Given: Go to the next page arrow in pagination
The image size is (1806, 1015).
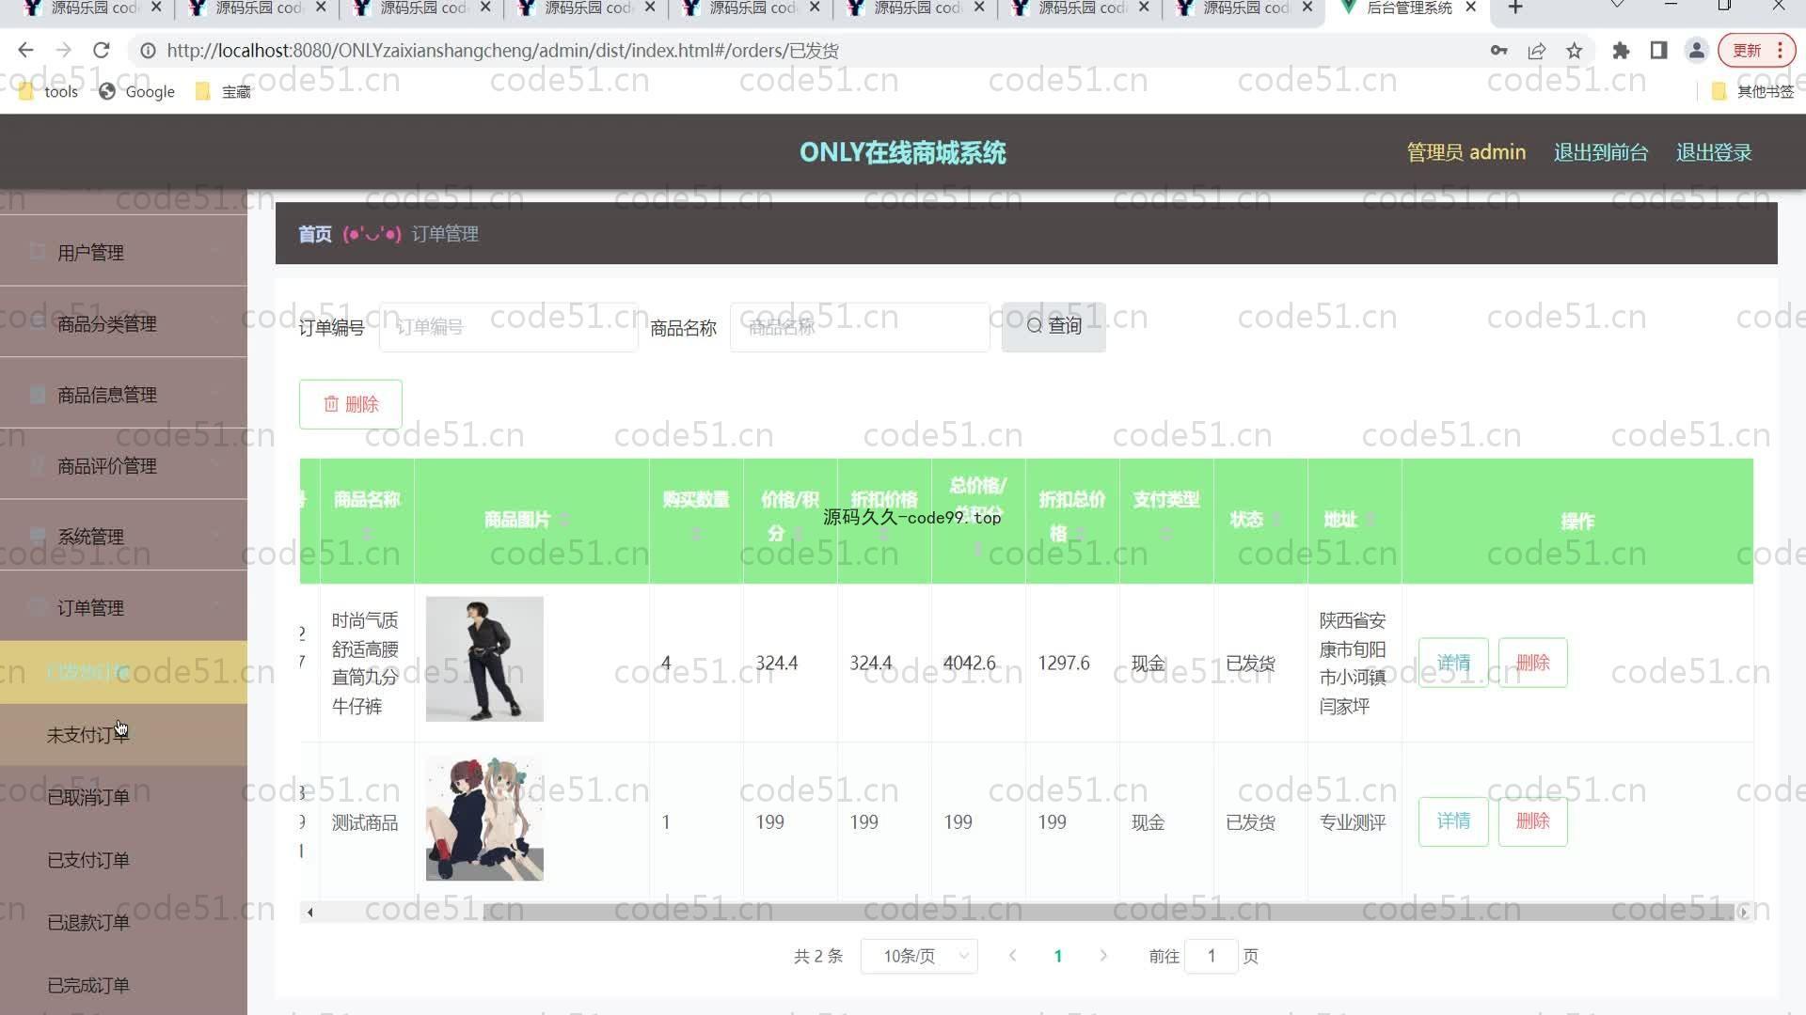Looking at the screenshot, I should coord(1103,956).
